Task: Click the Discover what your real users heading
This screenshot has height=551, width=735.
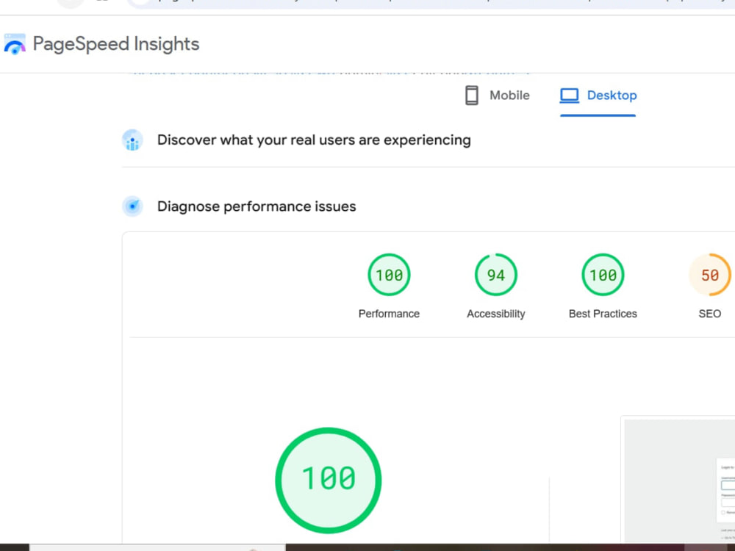Action: coord(314,140)
